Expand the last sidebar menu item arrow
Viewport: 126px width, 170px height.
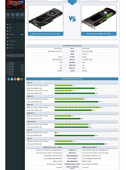[23, 48]
